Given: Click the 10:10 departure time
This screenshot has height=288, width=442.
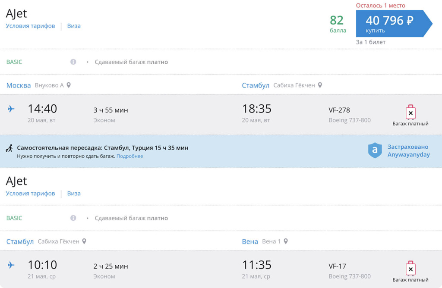Looking at the screenshot, I should [x=42, y=265].
